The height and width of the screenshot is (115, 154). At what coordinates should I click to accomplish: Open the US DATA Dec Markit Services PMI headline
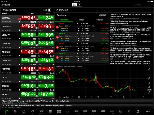(38, 106)
